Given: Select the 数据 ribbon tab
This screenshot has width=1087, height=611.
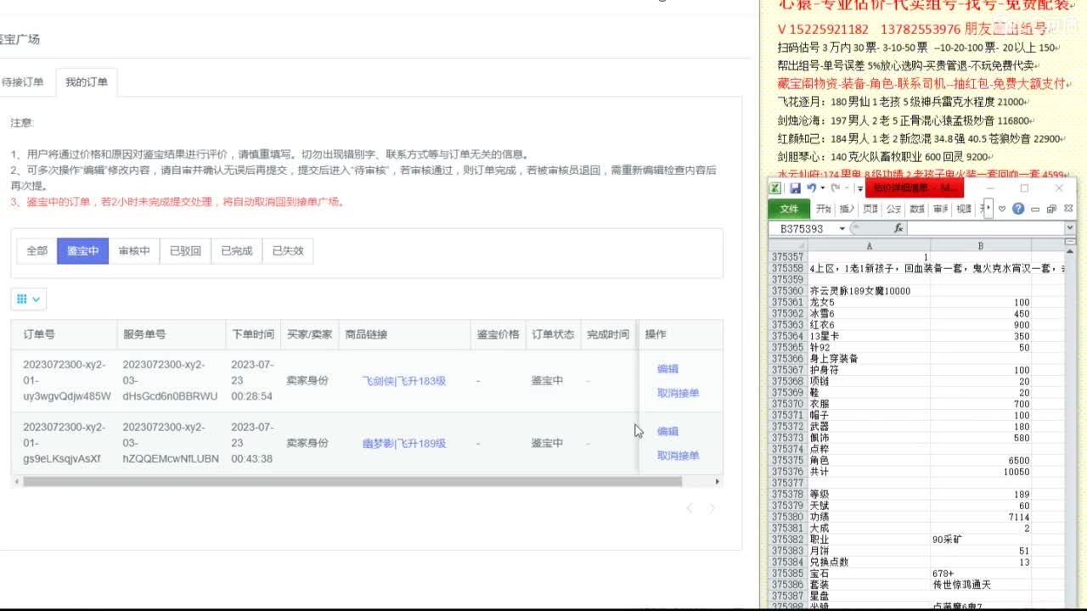Looking at the screenshot, I should (916, 209).
